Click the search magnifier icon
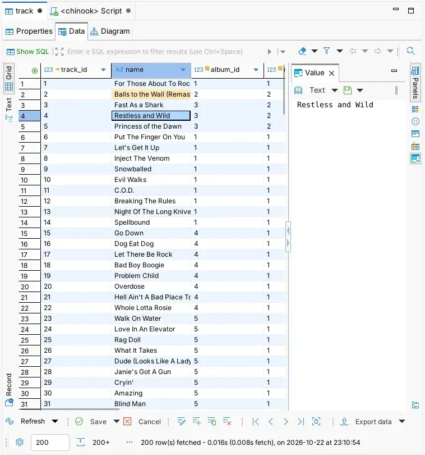 (x=410, y=51)
